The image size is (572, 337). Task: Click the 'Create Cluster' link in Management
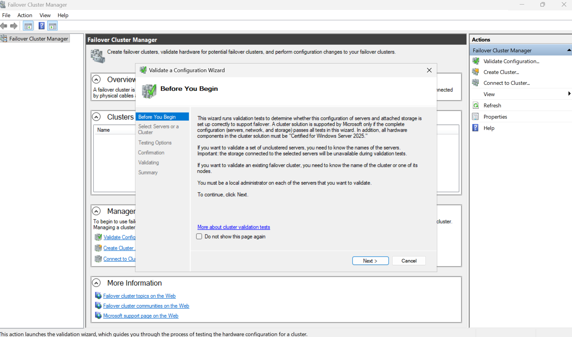[119, 248]
